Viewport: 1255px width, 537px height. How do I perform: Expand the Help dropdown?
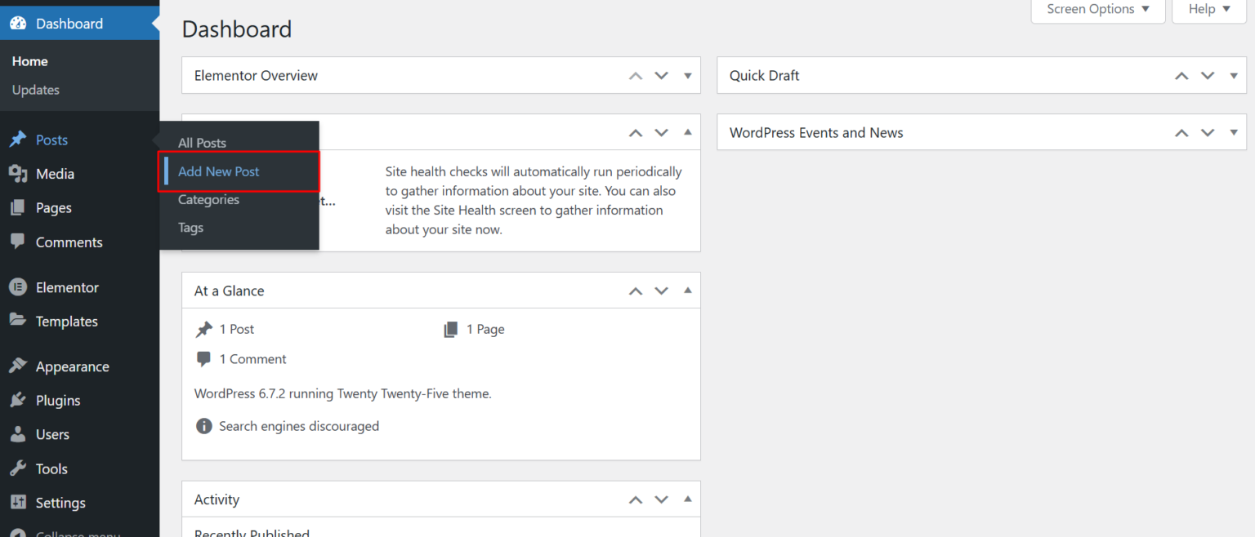(1208, 8)
